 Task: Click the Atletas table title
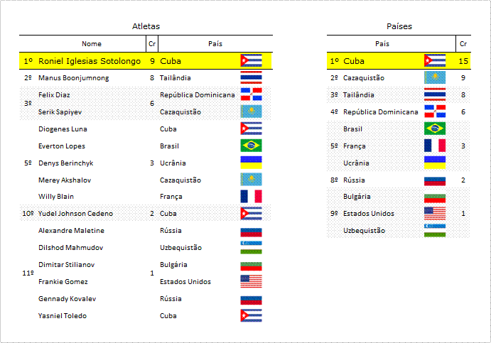[x=146, y=26]
